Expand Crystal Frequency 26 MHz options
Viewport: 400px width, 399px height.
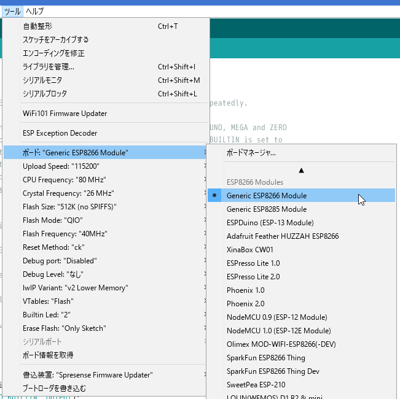(x=105, y=193)
